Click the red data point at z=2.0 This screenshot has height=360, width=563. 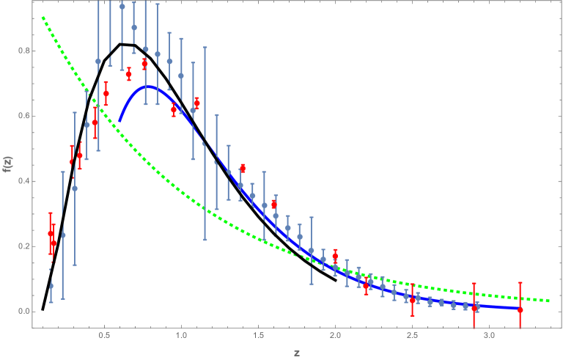pyautogui.click(x=335, y=256)
